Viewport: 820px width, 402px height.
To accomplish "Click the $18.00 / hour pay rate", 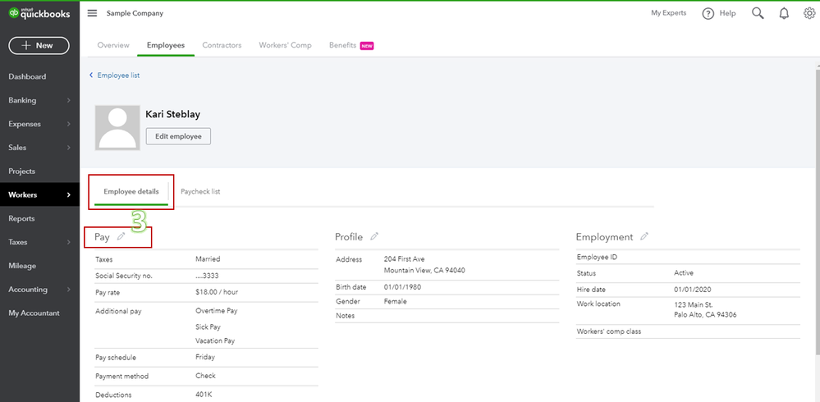I will coord(217,292).
